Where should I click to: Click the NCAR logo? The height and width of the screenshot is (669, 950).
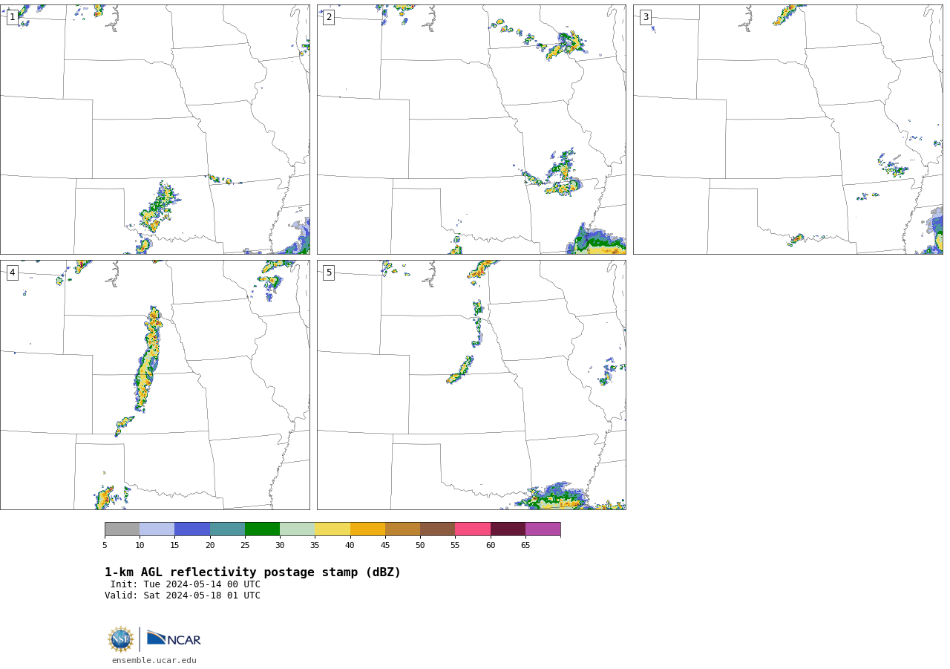(174, 639)
